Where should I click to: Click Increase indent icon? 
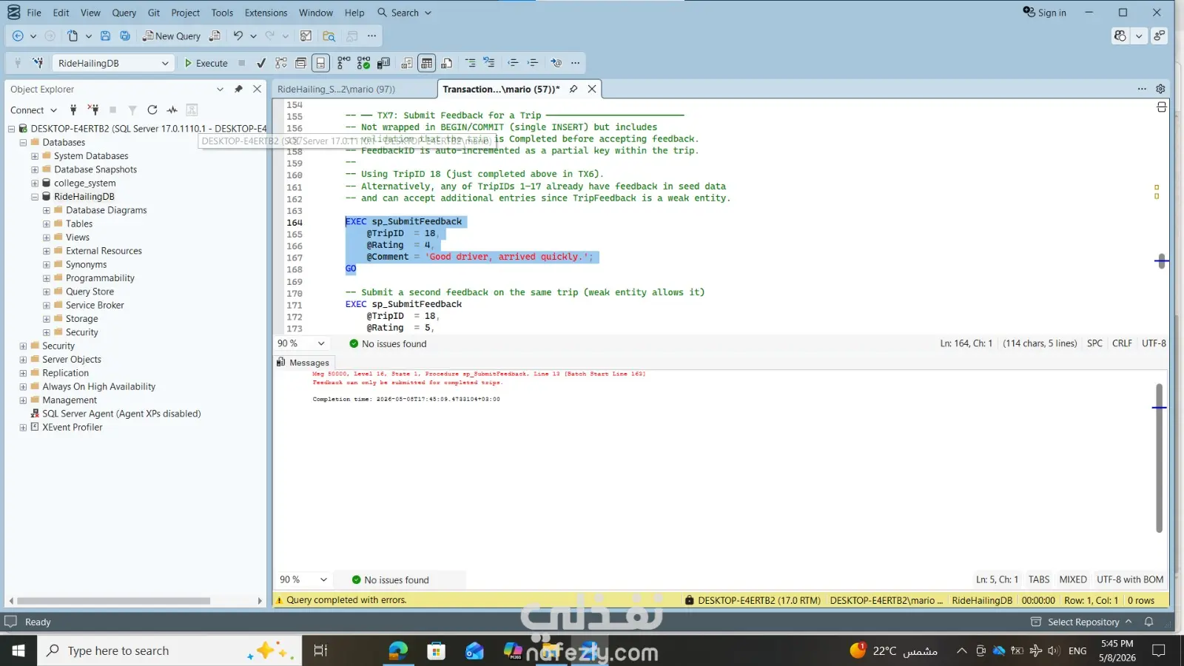[533, 63]
